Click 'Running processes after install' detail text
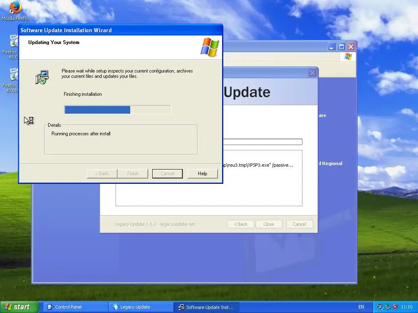The image size is (418, 313). (x=81, y=134)
